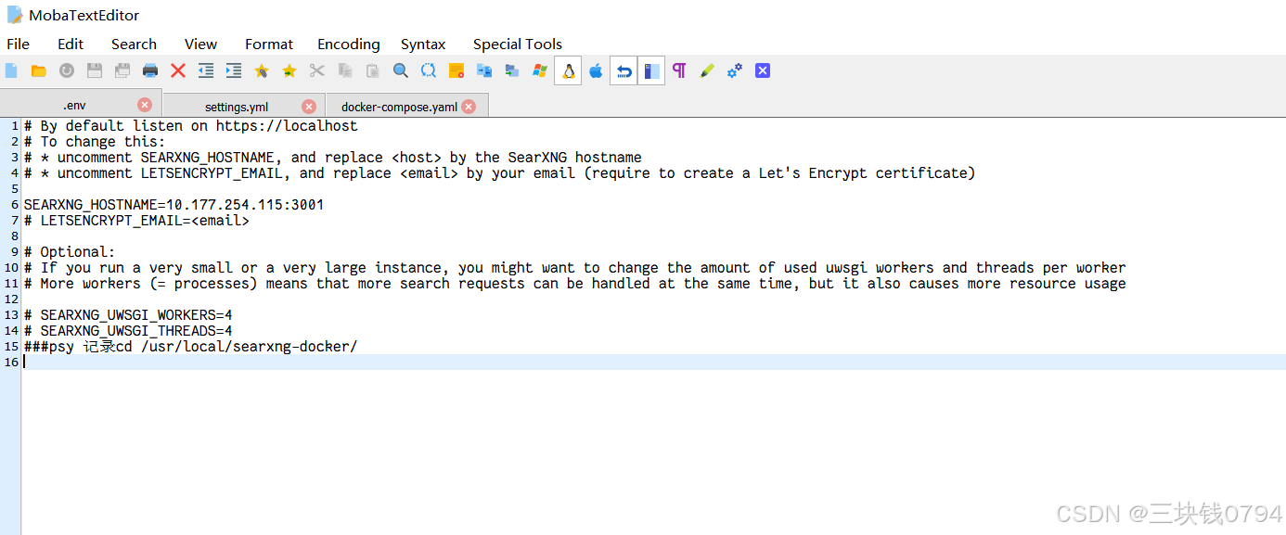Toggle the line numbers margin icon
The width and height of the screenshot is (1286, 535).
pos(651,70)
